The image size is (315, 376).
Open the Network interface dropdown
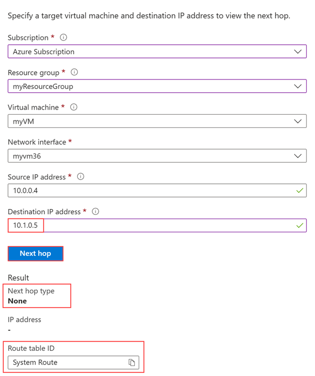point(157,156)
